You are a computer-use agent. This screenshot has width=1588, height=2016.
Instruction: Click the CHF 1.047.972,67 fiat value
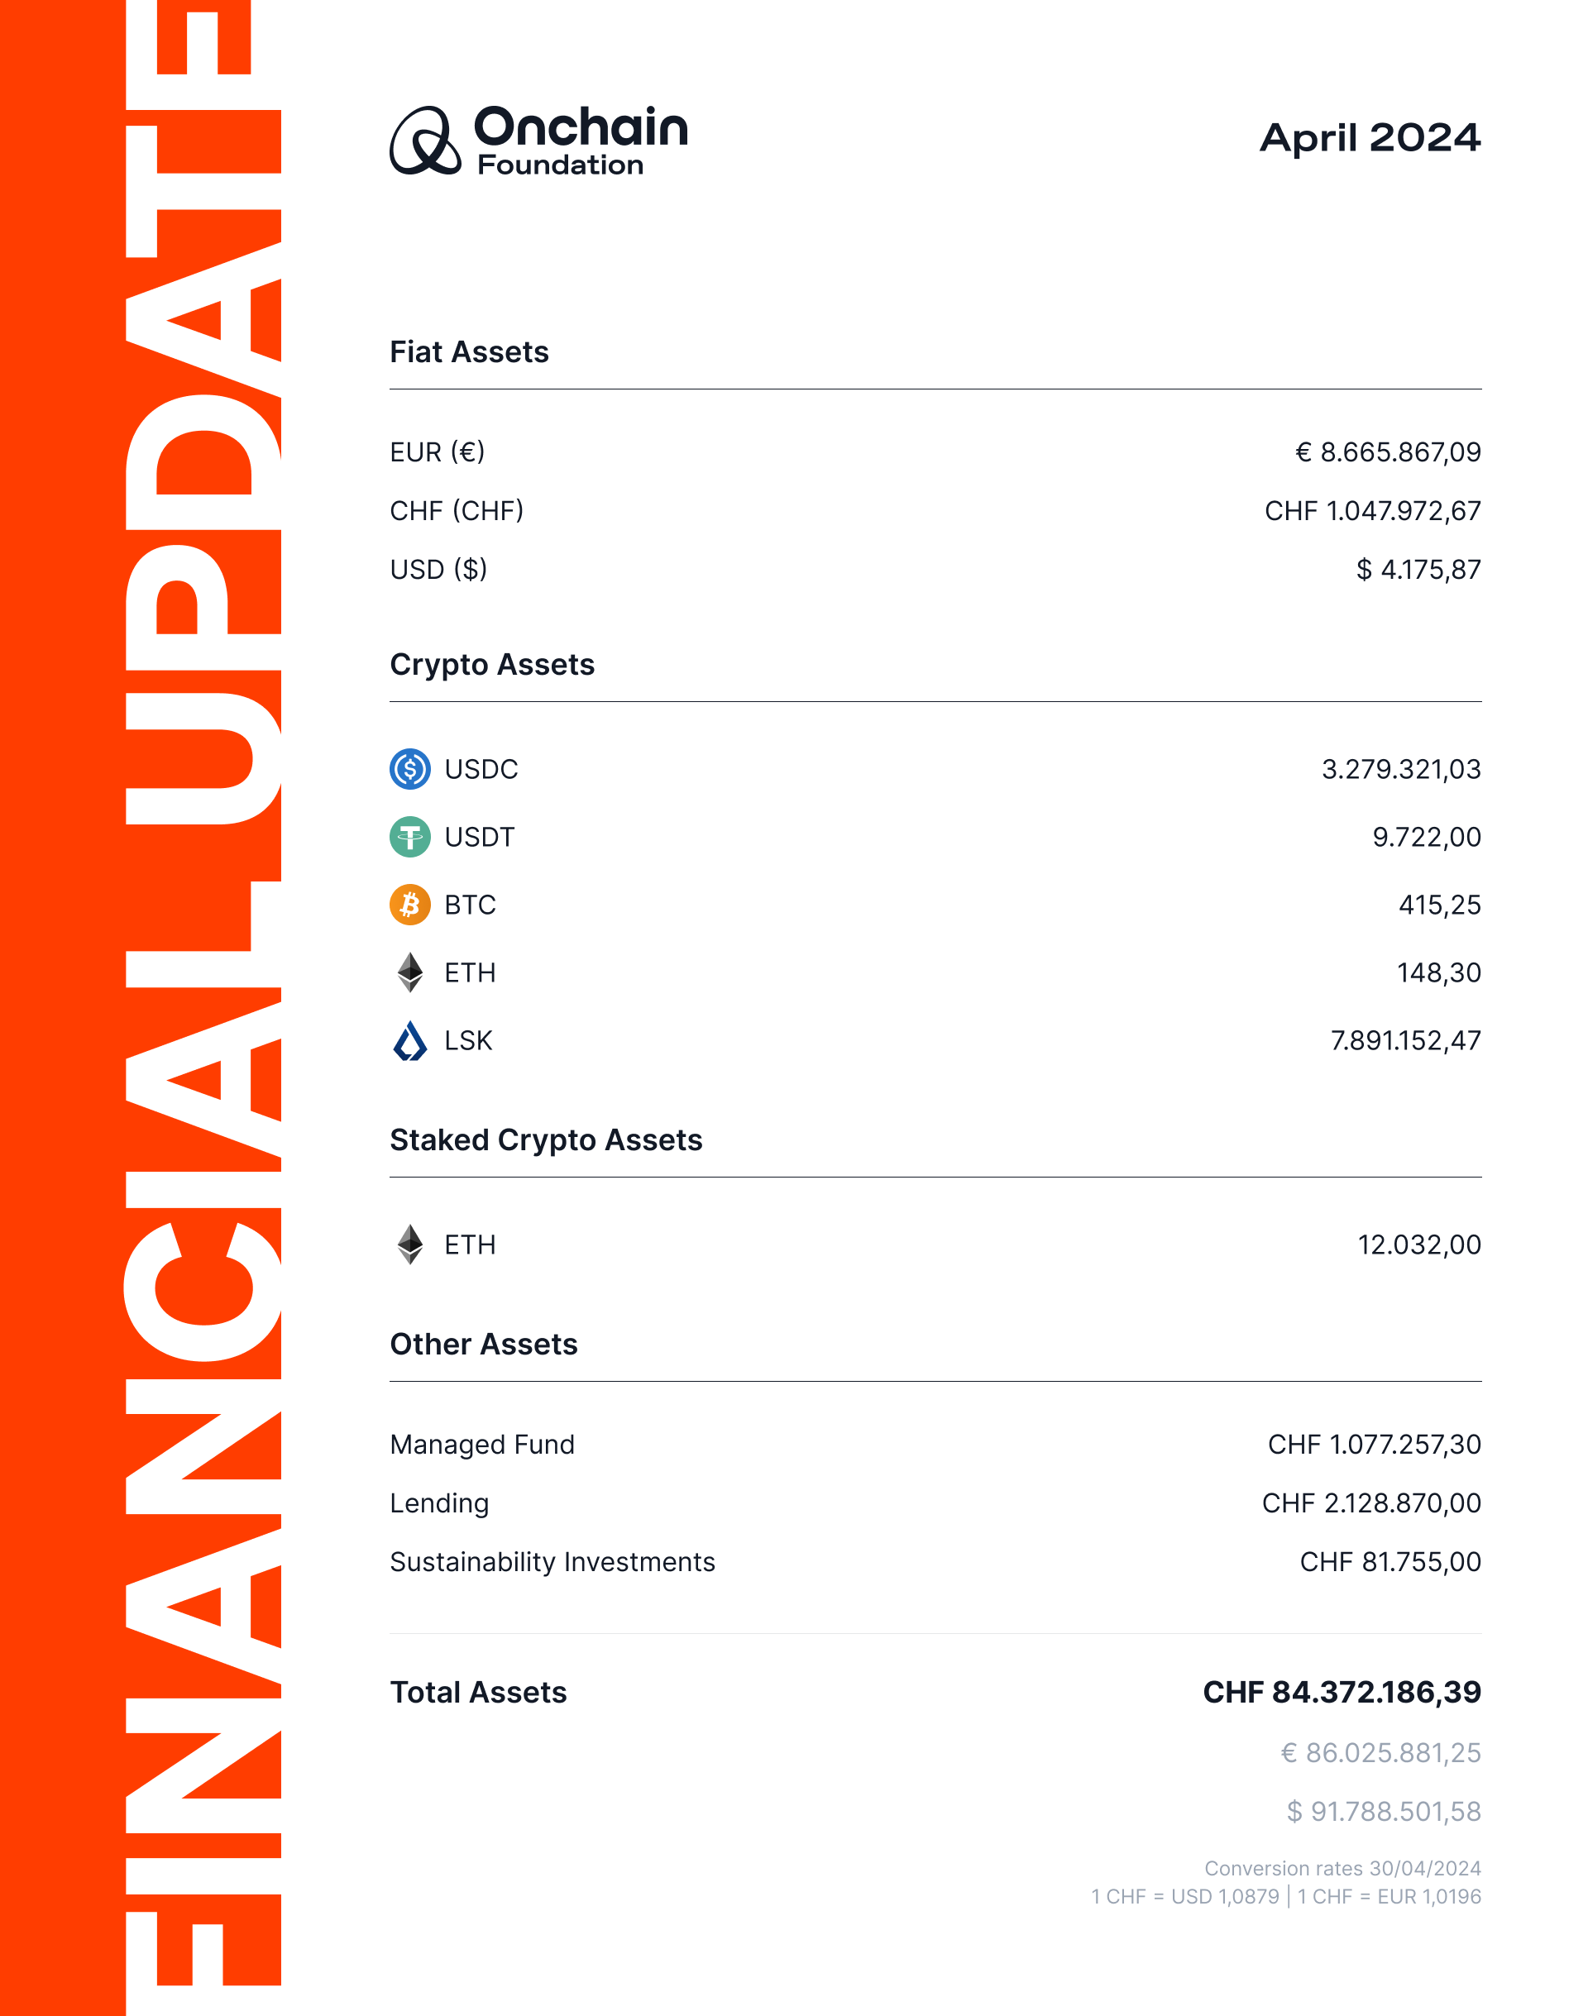pos(1372,510)
